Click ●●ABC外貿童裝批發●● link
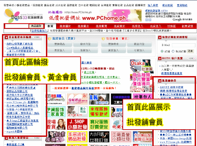Screen dimensions: 197x146 176,94
